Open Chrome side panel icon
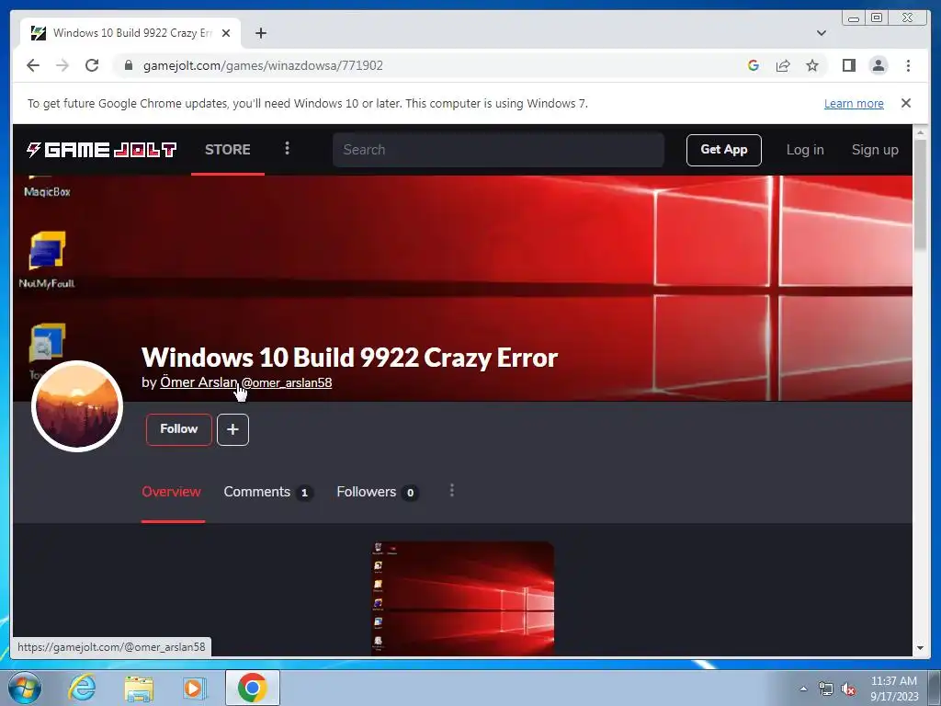Screen dimensions: 941x706 (x=848, y=65)
